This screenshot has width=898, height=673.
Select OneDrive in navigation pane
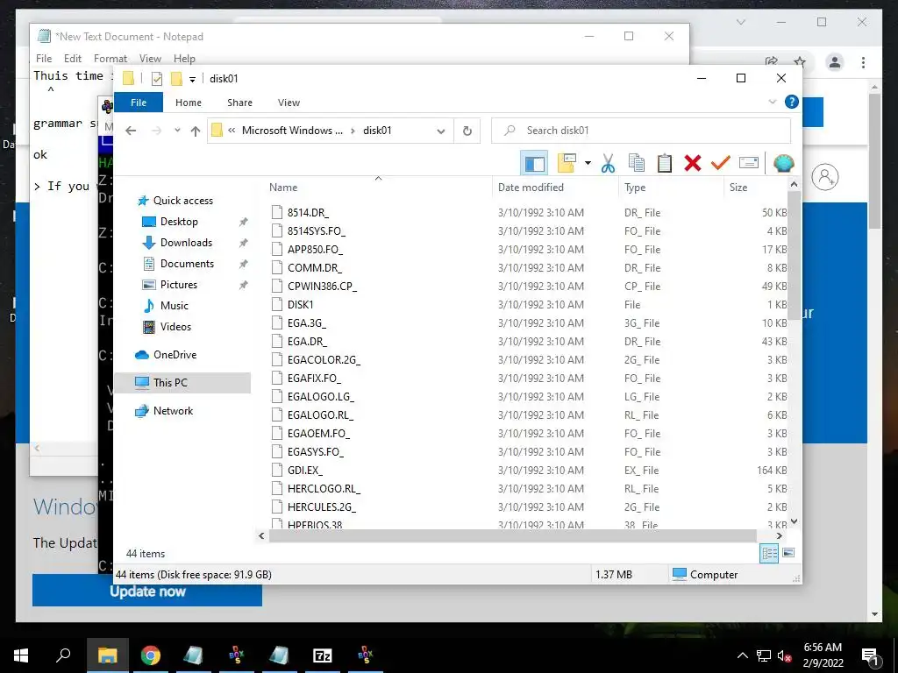coord(175,355)
